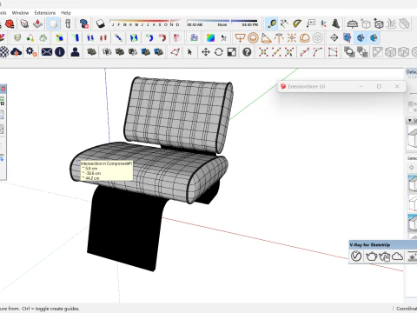Add a V-Ray IES light
The image size is (417, 313).
tap(279, 37)
